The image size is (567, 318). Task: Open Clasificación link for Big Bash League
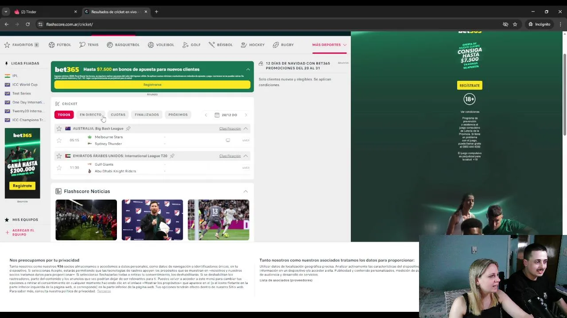pyautogui.click(x=230, y=129)
